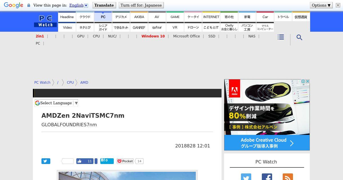The height and width of the screenshot is (180, 343).
Task: Click the Pocket save count 14
Action: pyautogui.click(x=139, y=161)
